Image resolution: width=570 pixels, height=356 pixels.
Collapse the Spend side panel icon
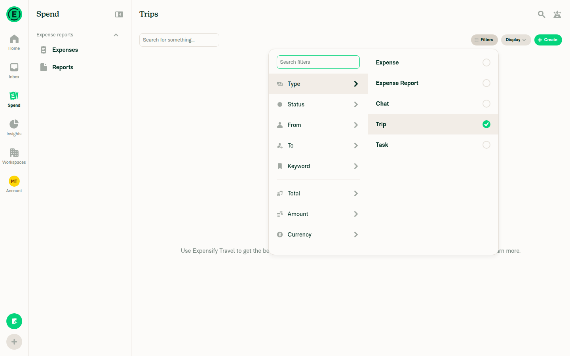click(119, 15)
